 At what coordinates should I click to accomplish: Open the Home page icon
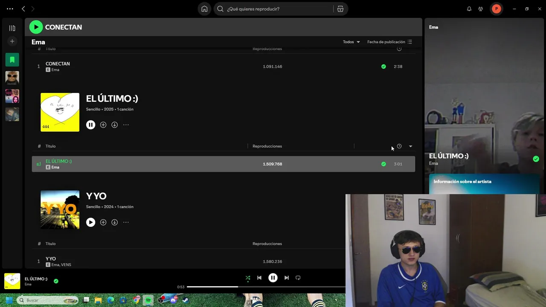click(x=204, y=9)
